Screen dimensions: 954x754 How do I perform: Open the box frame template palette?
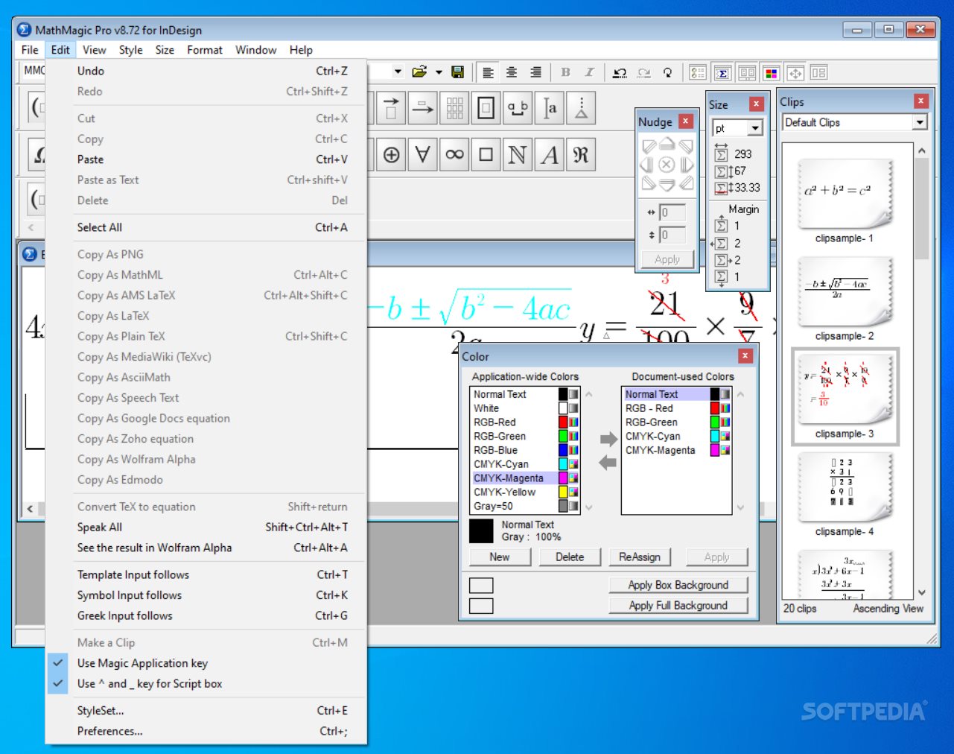[486, 108]
